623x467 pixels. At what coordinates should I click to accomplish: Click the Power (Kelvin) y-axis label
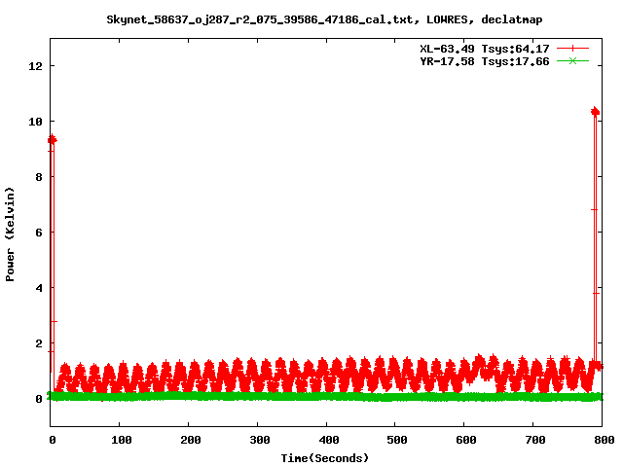(10, 234)
